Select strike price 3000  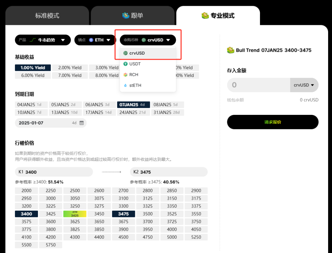[x=51, y=198]
